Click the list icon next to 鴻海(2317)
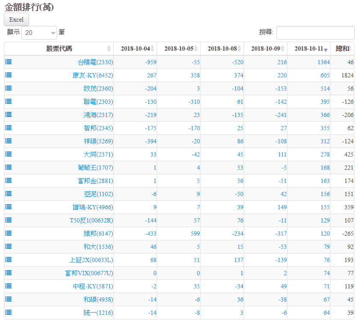Viewport: 359px width, 322px height. pos(9,115)
